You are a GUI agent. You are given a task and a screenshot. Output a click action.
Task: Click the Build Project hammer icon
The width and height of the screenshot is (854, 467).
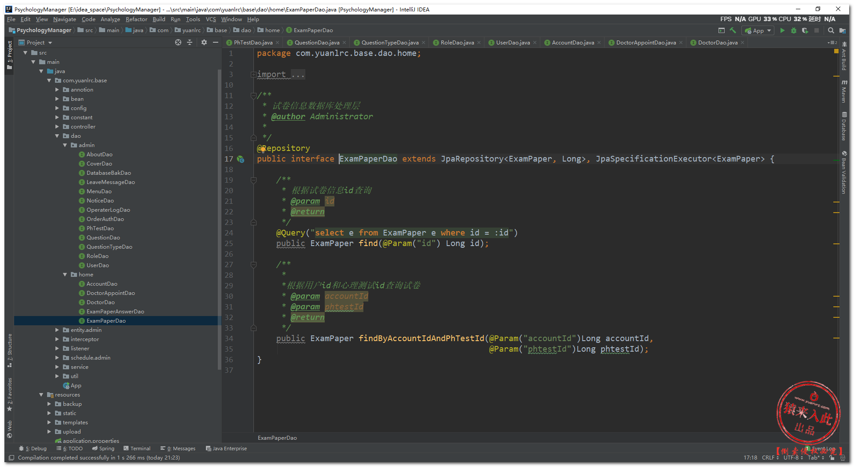click(x=733, y=30)
